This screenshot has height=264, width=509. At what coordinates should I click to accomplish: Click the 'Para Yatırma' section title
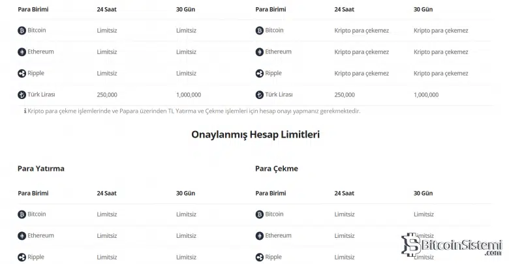pyautogui.click(x=40, y=168)
